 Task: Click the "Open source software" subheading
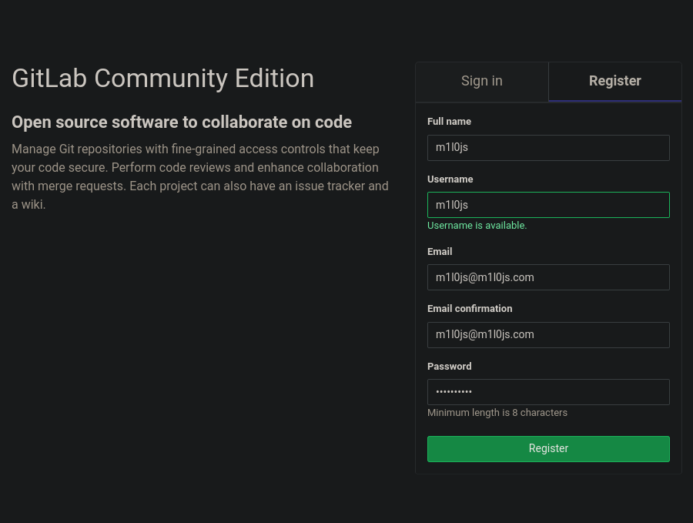(181, 122)
